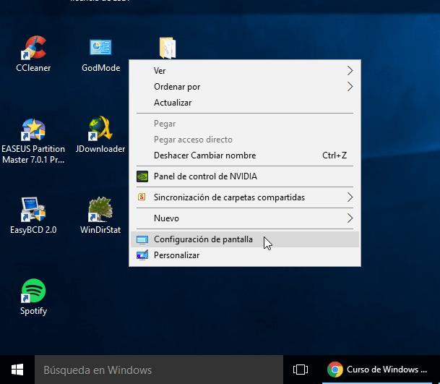
Task: Click the Búsqueda en Windows search box
Action: tap(159, 370)
